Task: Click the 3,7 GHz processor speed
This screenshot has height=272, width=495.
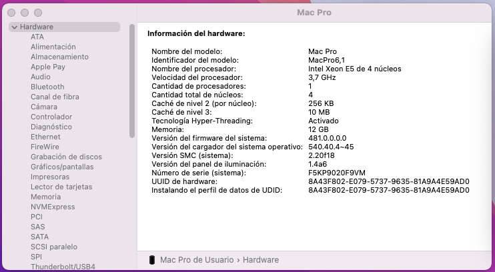Action: coord(322,77)
